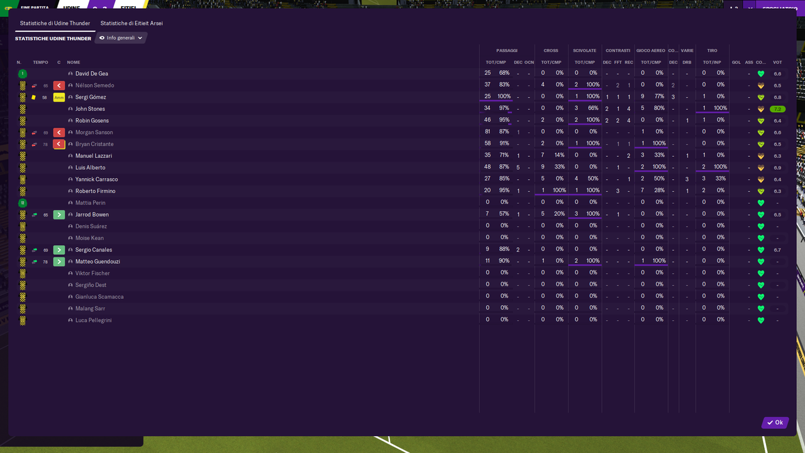
Task: Click the red substitution arrows for Nélson Semedo
Action: [34, 86]
